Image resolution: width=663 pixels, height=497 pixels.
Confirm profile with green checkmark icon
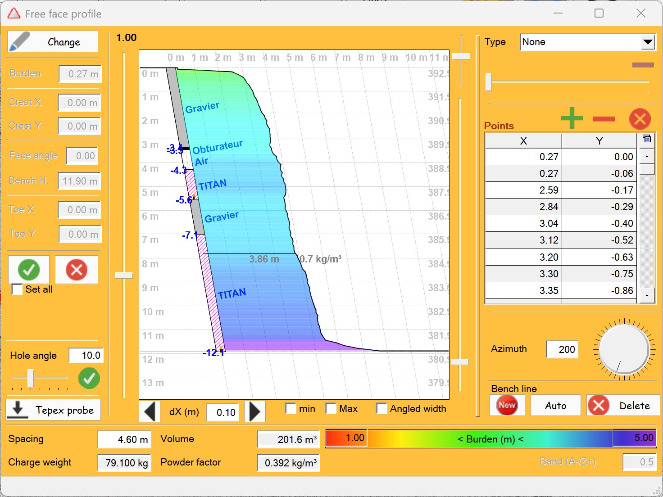29,269
